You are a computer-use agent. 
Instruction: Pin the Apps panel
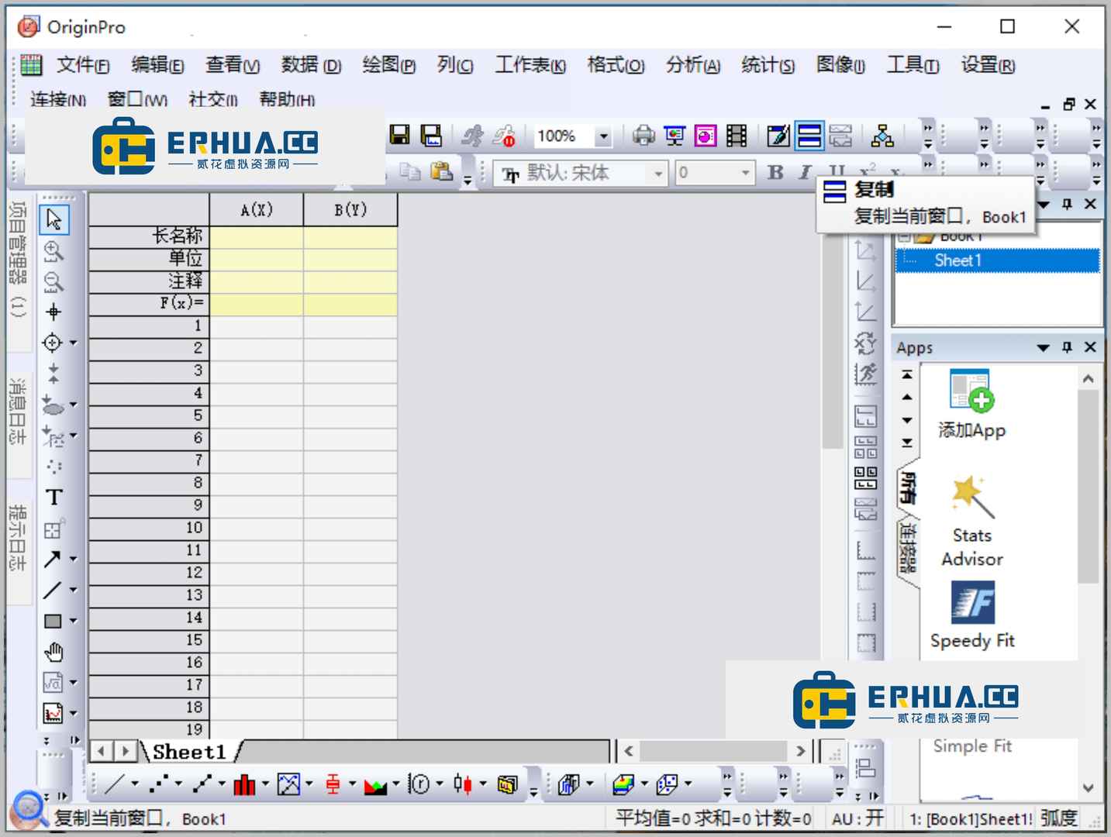coord(1067,347)
